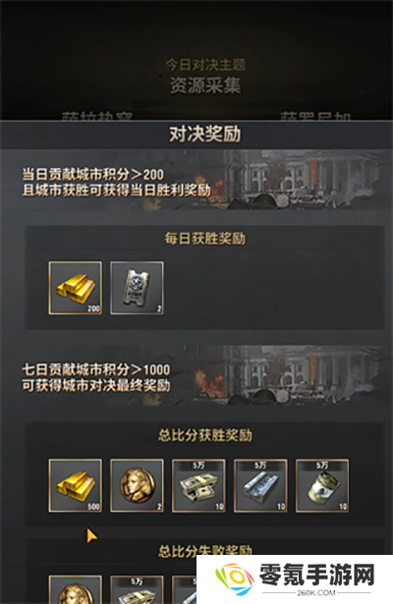Select gold portrait coin in 总比分获胜奖励
The image size is (393, 604).
point(137,485)
